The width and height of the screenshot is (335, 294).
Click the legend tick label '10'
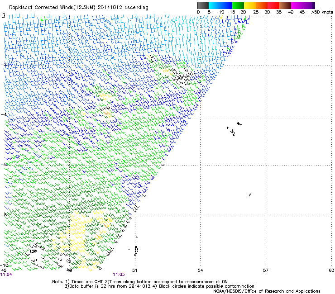tap(221, 12)
